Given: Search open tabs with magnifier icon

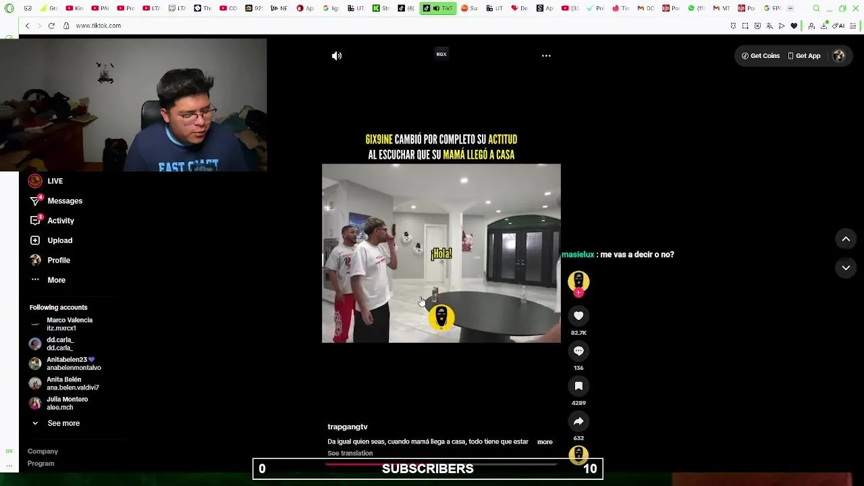Looking at the screenshot, I should [816, 9].
